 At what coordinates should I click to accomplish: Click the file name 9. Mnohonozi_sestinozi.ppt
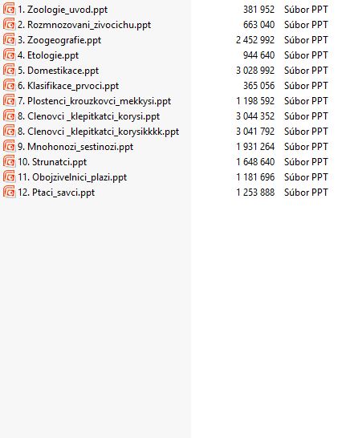(x=75, y=147)
